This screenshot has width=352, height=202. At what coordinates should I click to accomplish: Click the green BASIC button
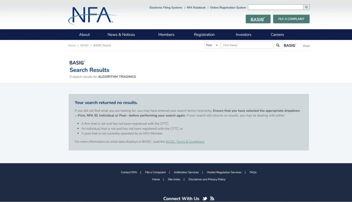tap(258, 19)
